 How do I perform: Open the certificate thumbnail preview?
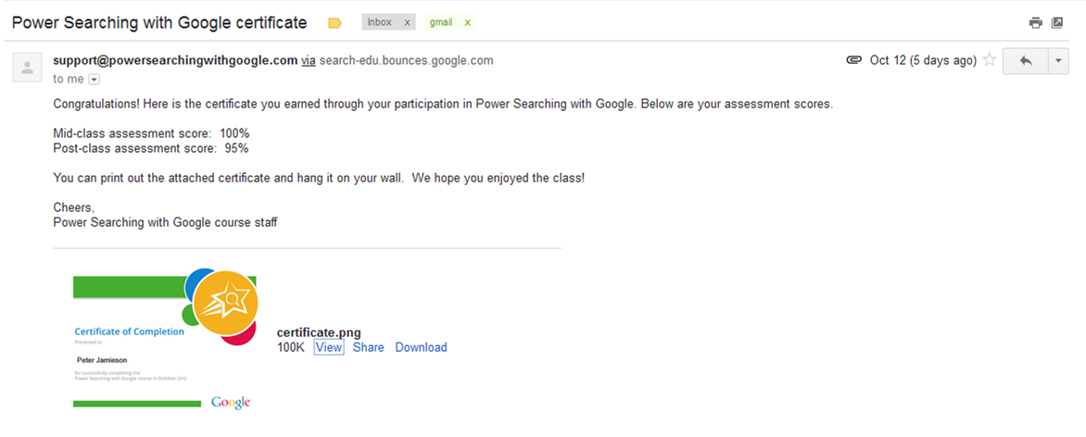point(165,339)
